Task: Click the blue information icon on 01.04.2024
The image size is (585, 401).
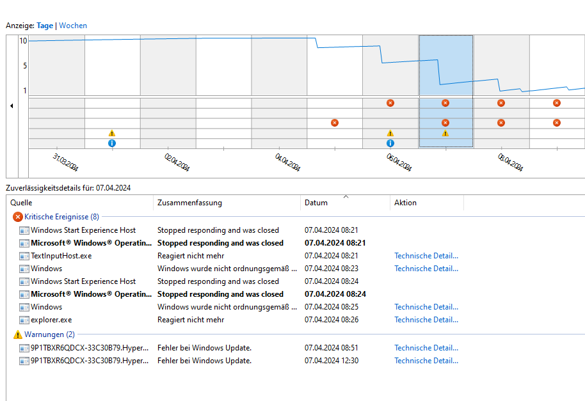Action: tap(112, 143)
